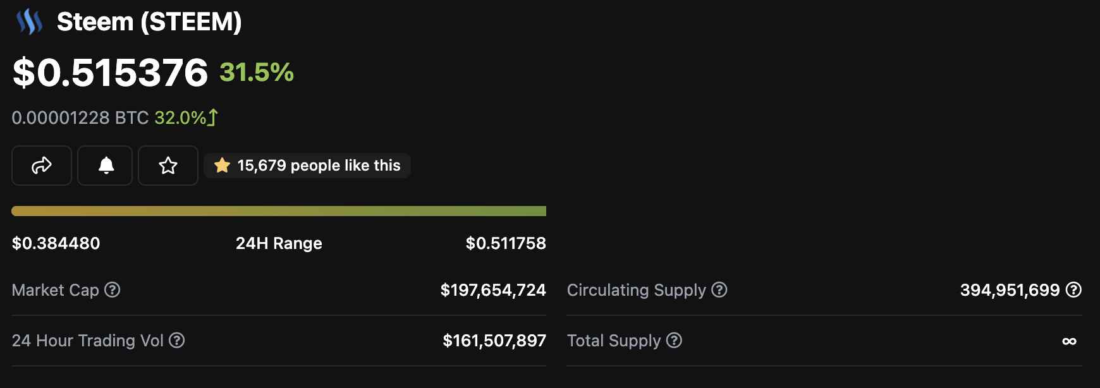Click the 0.00001228 BTC price text

point(80,118)
